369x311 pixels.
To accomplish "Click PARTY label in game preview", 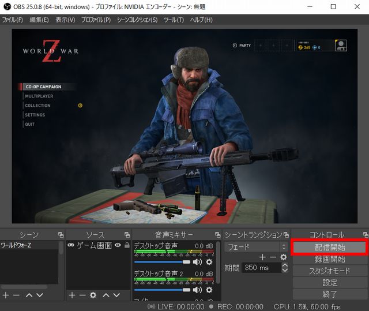I will [x=245, y=46].
